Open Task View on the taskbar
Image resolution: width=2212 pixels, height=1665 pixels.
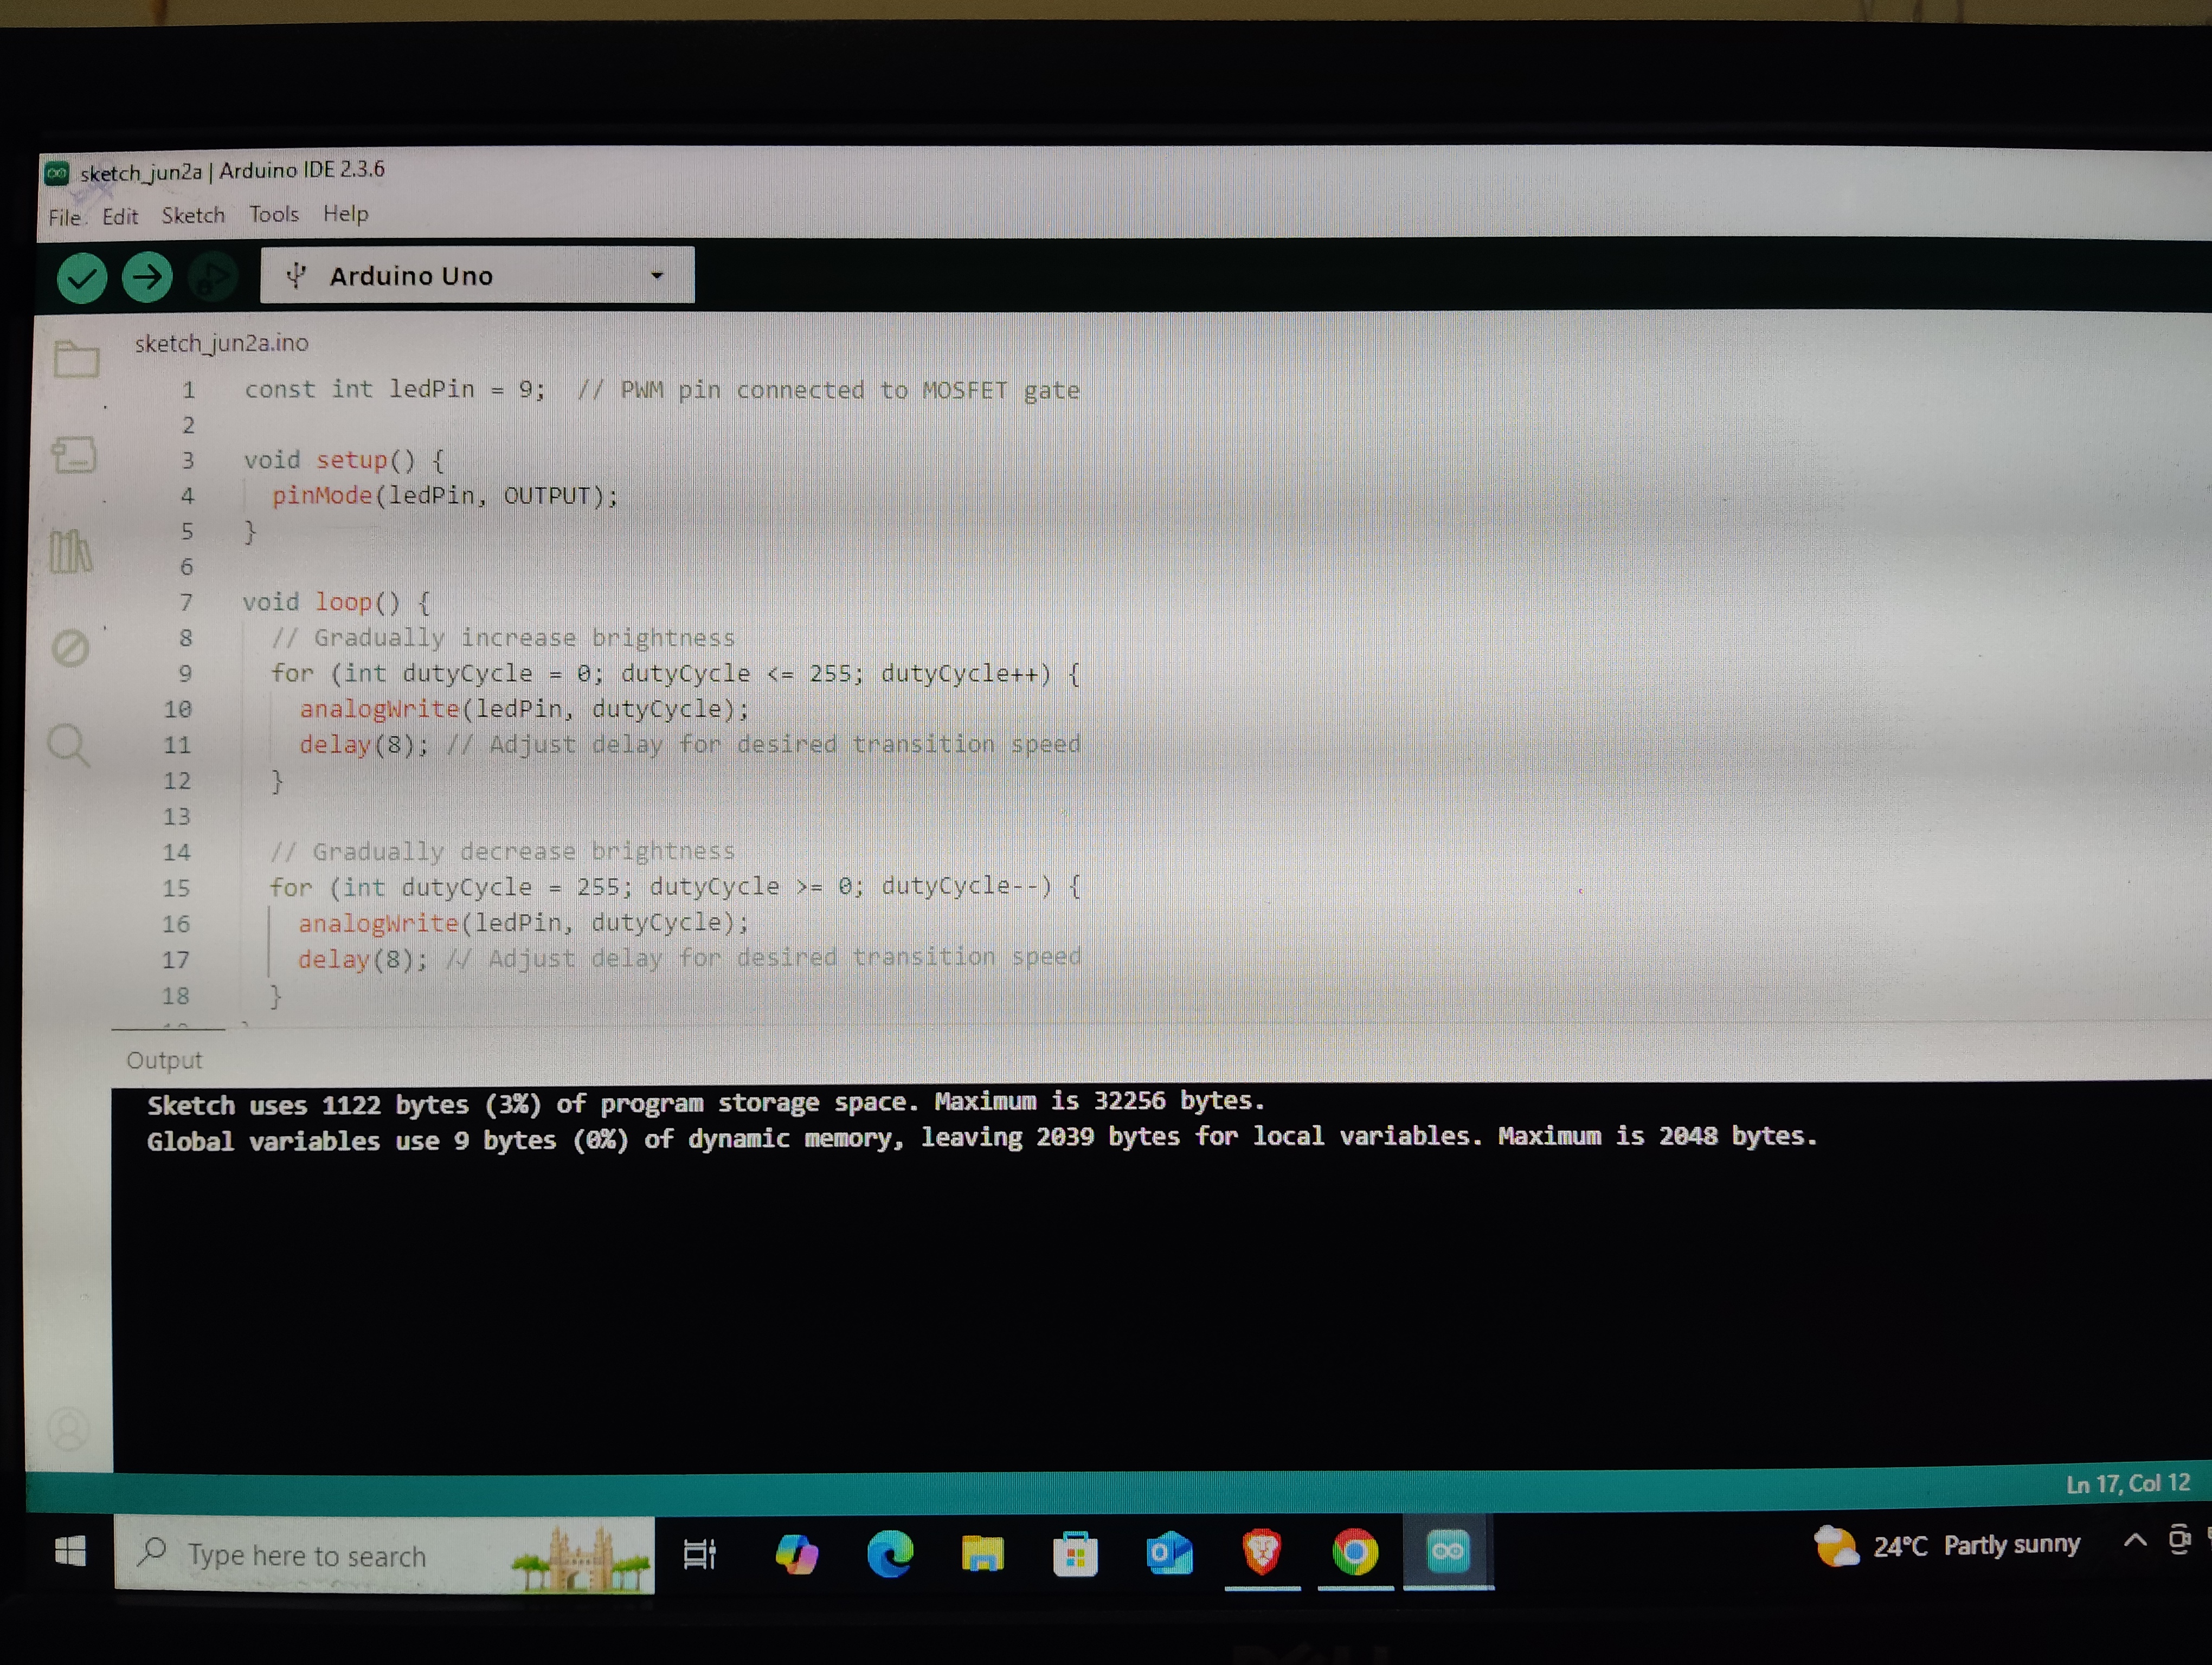tap(700, 1554)
